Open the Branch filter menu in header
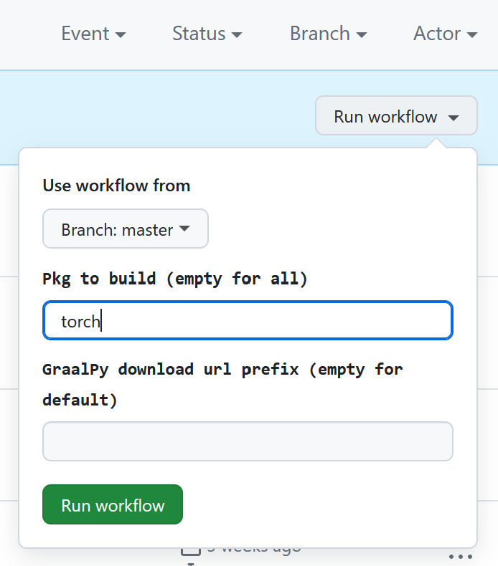The image size is (498, 566). (328, 34)
